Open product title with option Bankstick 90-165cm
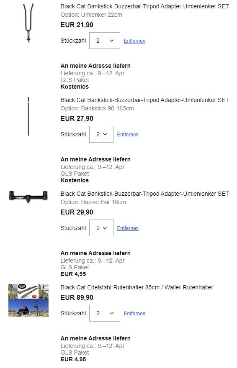The width and height of the screenshot is (237, 368). 145,100
